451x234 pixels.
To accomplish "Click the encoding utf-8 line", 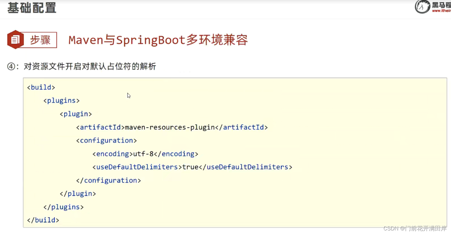I will pyautogui.click(x=145, y=154).
